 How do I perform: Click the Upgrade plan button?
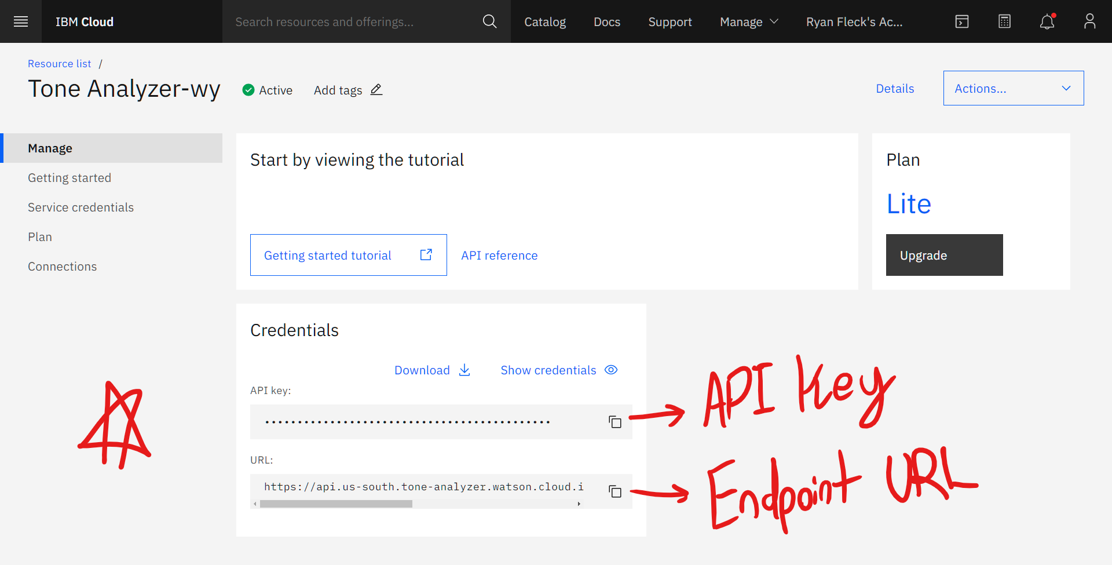tap(945, 255)
